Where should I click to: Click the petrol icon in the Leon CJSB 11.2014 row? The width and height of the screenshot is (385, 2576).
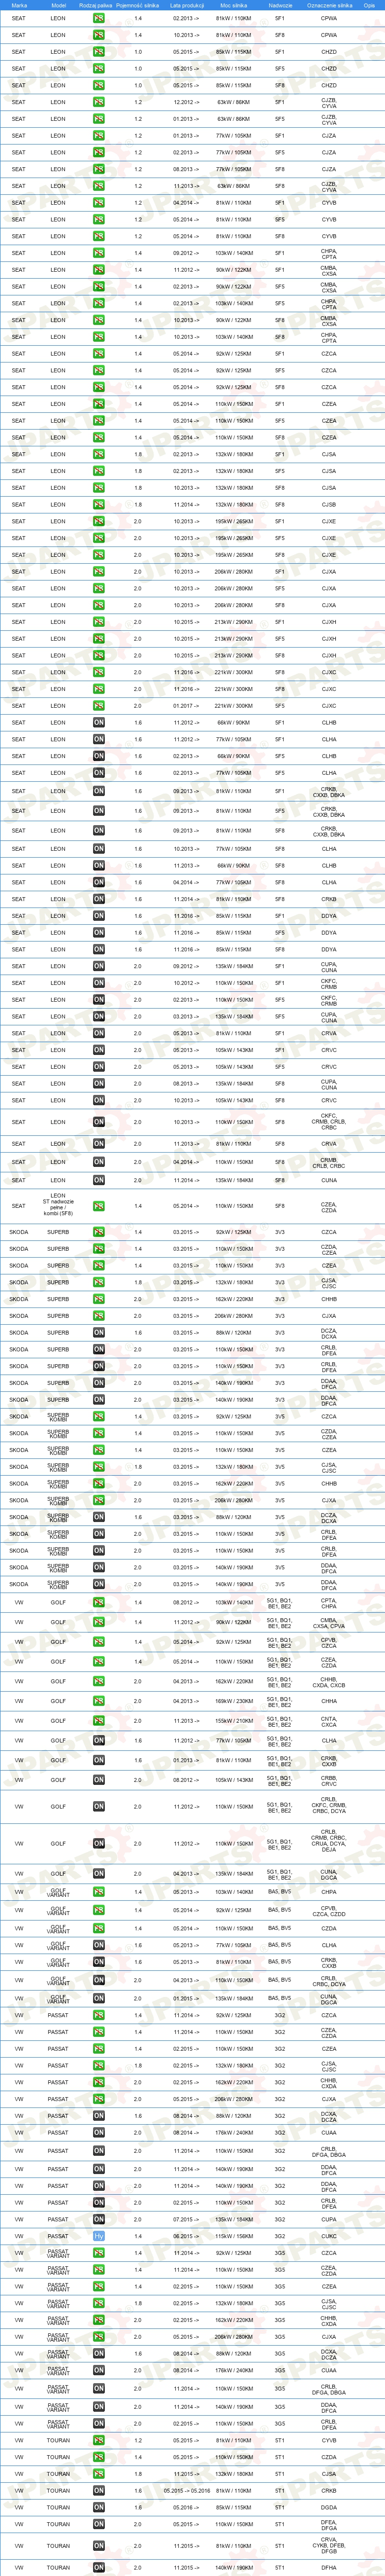(x=99, y=505)
